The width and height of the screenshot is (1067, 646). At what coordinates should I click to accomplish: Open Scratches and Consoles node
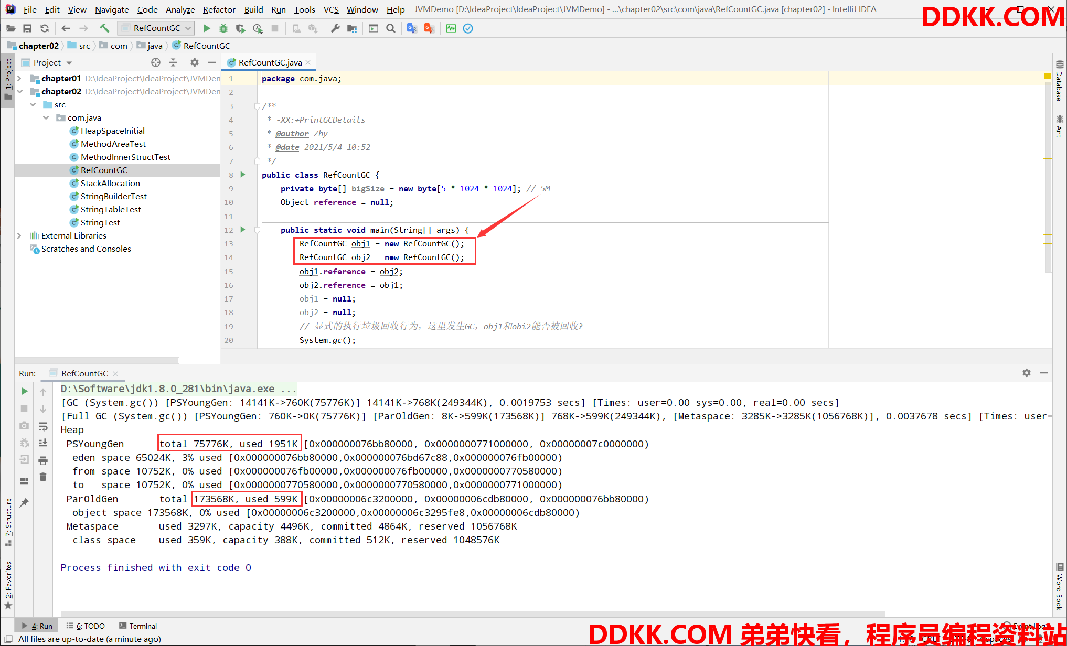[x=86, y=249]
